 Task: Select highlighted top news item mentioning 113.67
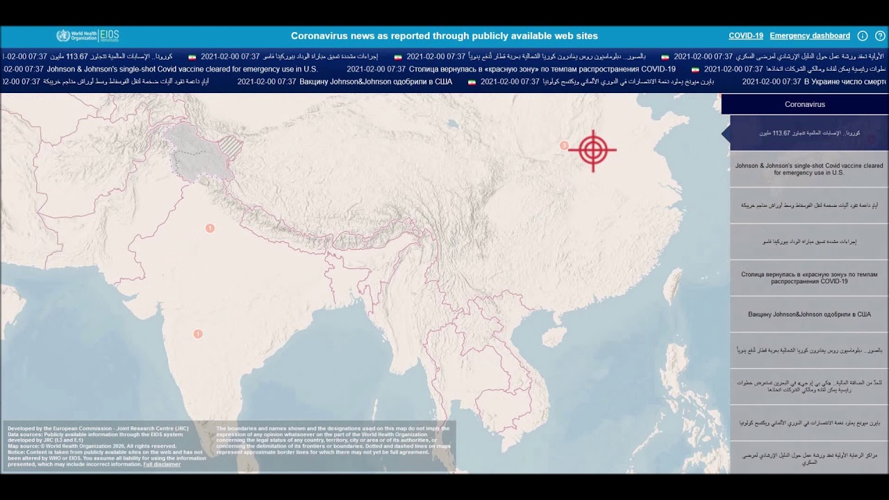(808, 133)
